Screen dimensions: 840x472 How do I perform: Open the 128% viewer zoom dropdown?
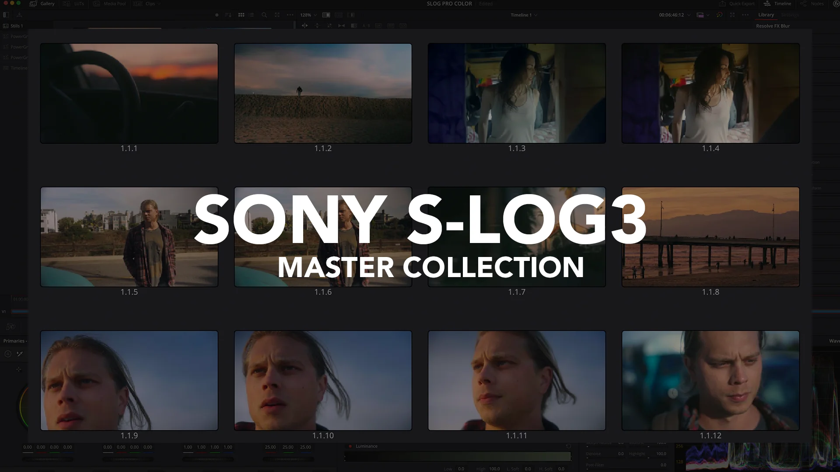pyautogui.click(x=308, y=15)
